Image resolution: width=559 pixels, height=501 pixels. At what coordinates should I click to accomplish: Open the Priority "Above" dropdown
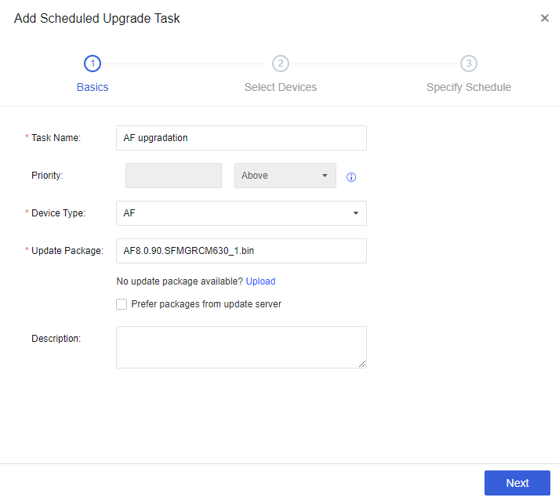tap(285, 176)
